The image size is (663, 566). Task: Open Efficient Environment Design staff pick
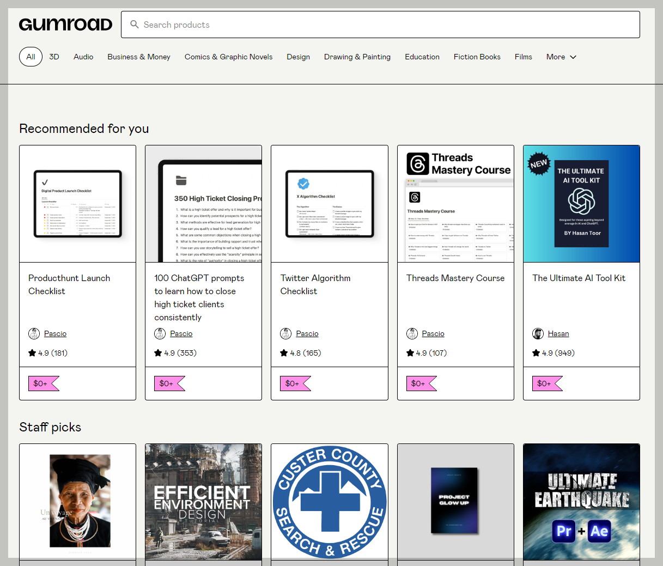click(x=204, y=502)
